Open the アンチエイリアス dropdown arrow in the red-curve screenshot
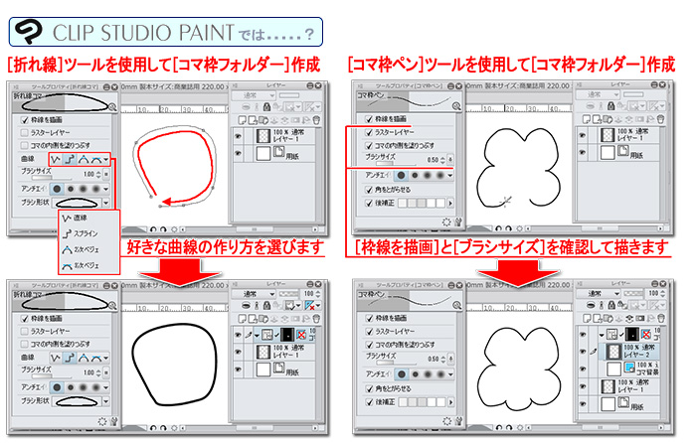The width and height of the screenshot is (696, 443). 106,189
